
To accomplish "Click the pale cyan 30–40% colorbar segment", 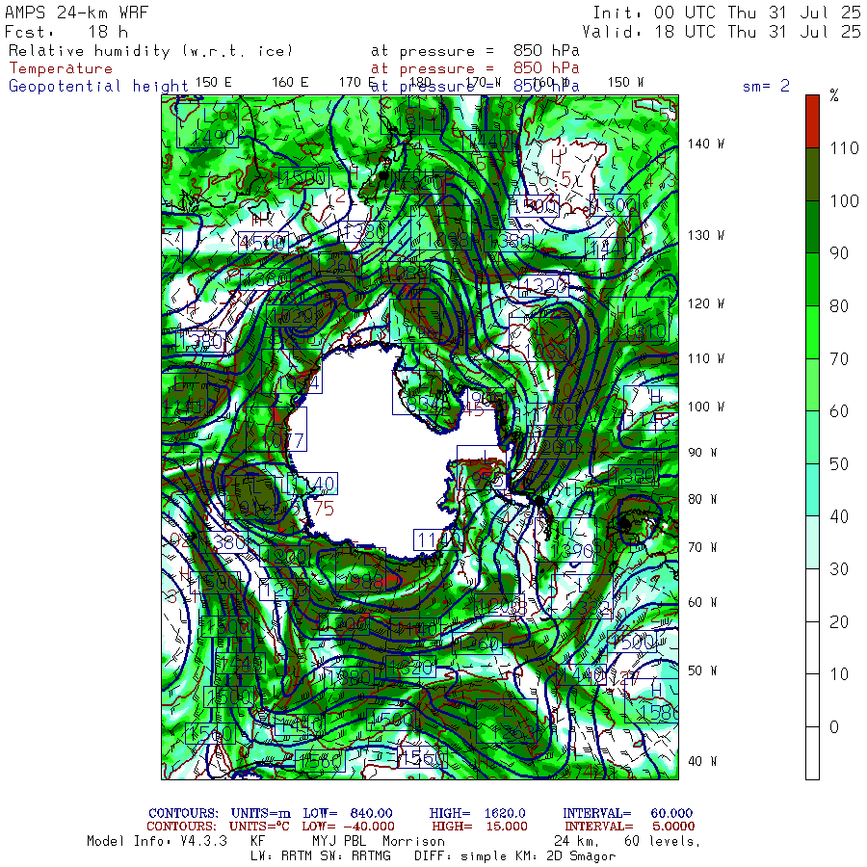I will (x=812, y=542).
